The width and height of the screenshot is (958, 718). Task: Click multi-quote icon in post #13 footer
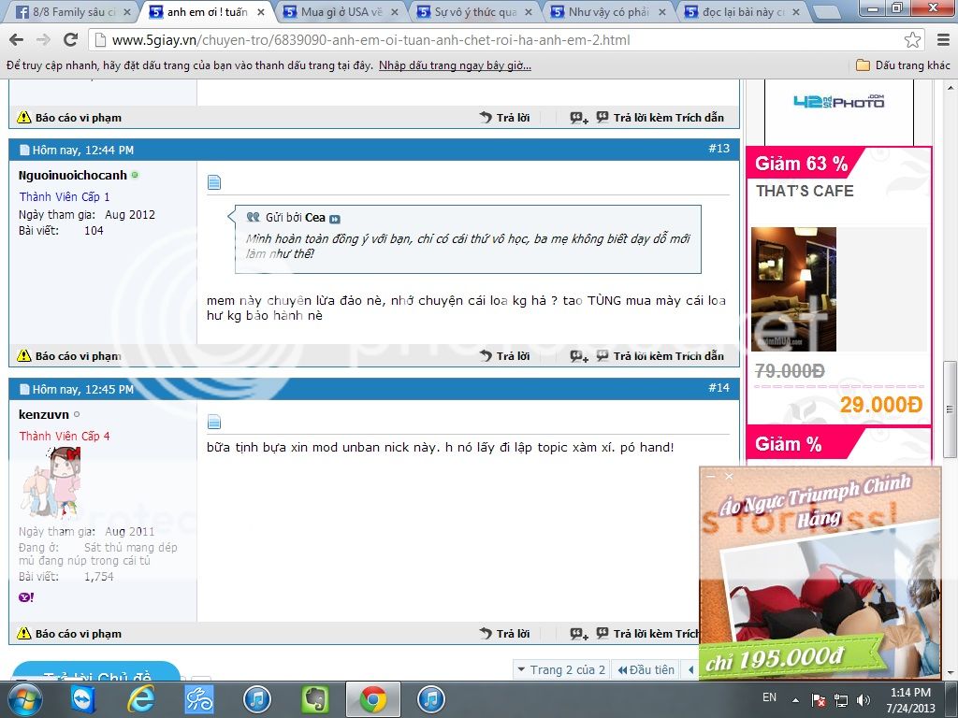(x=579, y=356)
